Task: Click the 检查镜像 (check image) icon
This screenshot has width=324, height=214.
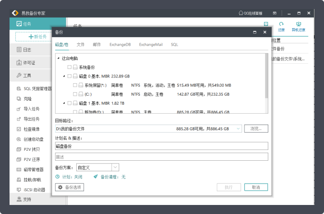Action: [19, 129]
